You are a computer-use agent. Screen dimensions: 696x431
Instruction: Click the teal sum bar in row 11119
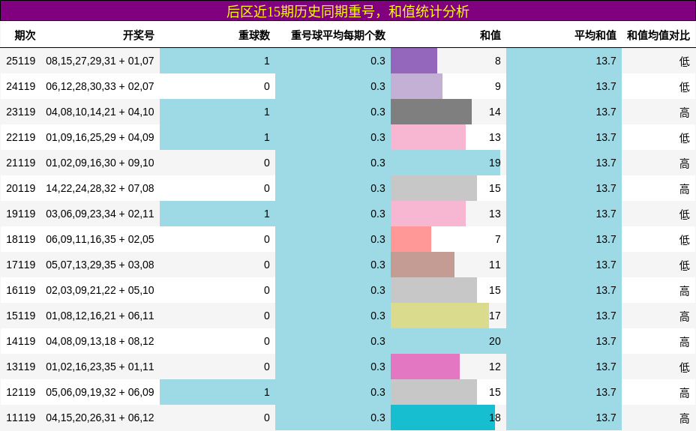tap(442, 418)
